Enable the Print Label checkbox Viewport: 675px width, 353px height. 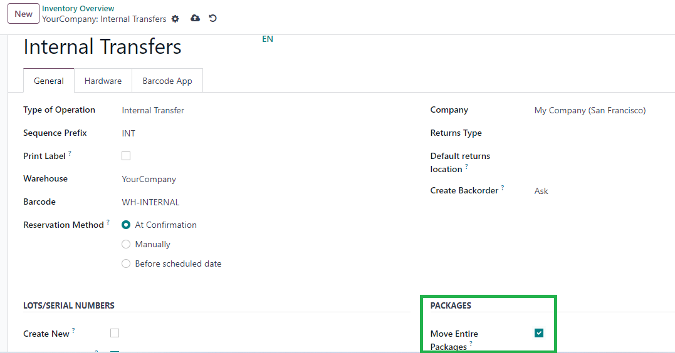[126, 156]
